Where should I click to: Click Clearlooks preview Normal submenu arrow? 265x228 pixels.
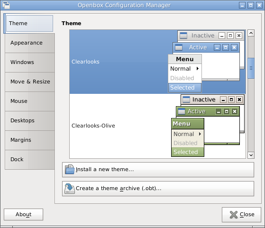tap(197, 69)
